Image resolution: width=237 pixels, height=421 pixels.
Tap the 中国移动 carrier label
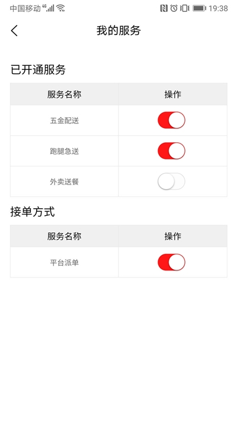pyautogui.click(x=25, y=8)
